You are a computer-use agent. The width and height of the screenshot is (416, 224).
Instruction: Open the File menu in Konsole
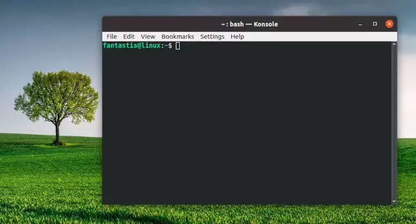[x=112, y=36]
